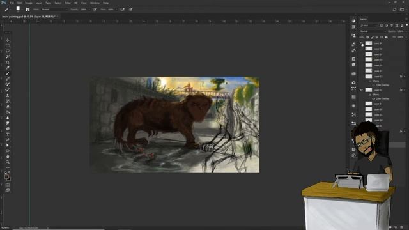
Task: Select the Hand tool
Action: click(x=8, y=156)
